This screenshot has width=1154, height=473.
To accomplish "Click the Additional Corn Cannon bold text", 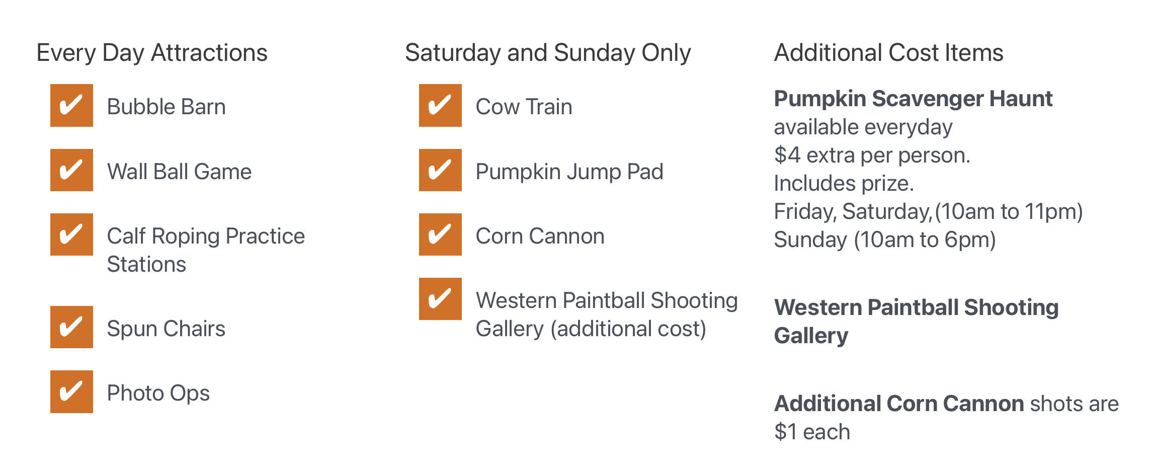I will (x=899, y=404).
